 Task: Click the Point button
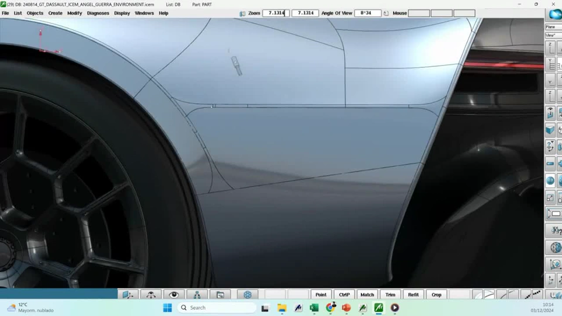(x=321, y=294)
